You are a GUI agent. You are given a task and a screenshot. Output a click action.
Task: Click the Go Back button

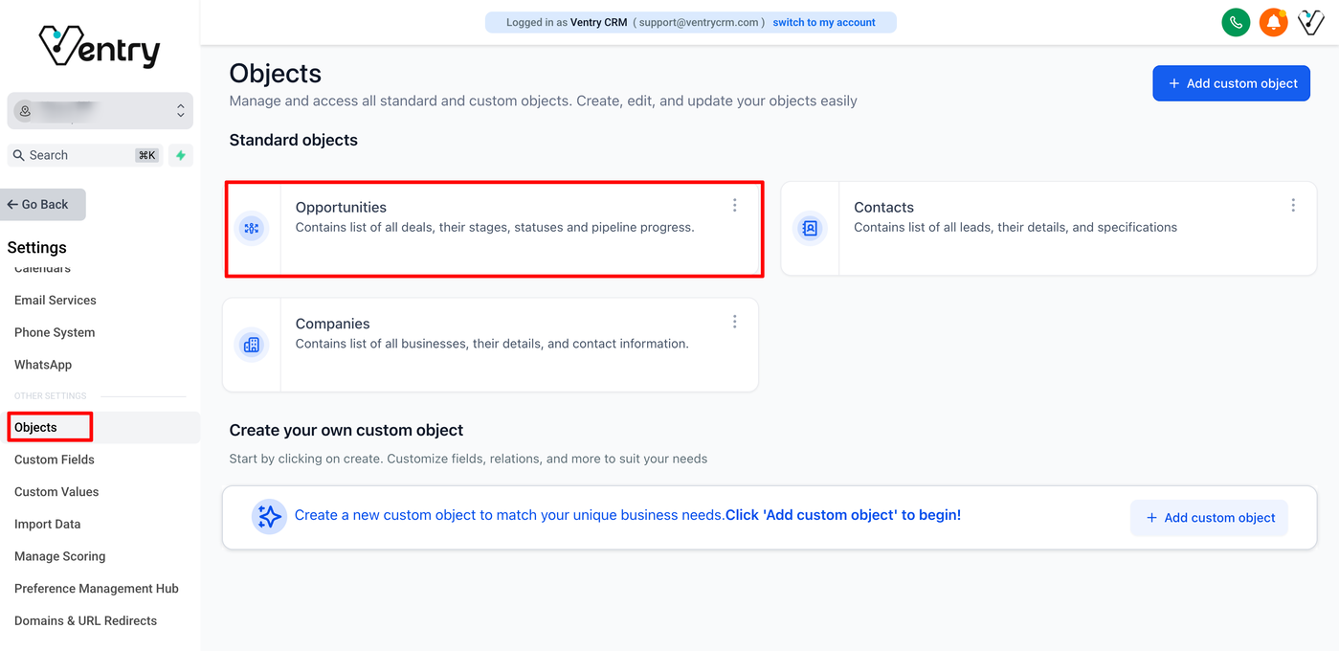pos(43,204)
